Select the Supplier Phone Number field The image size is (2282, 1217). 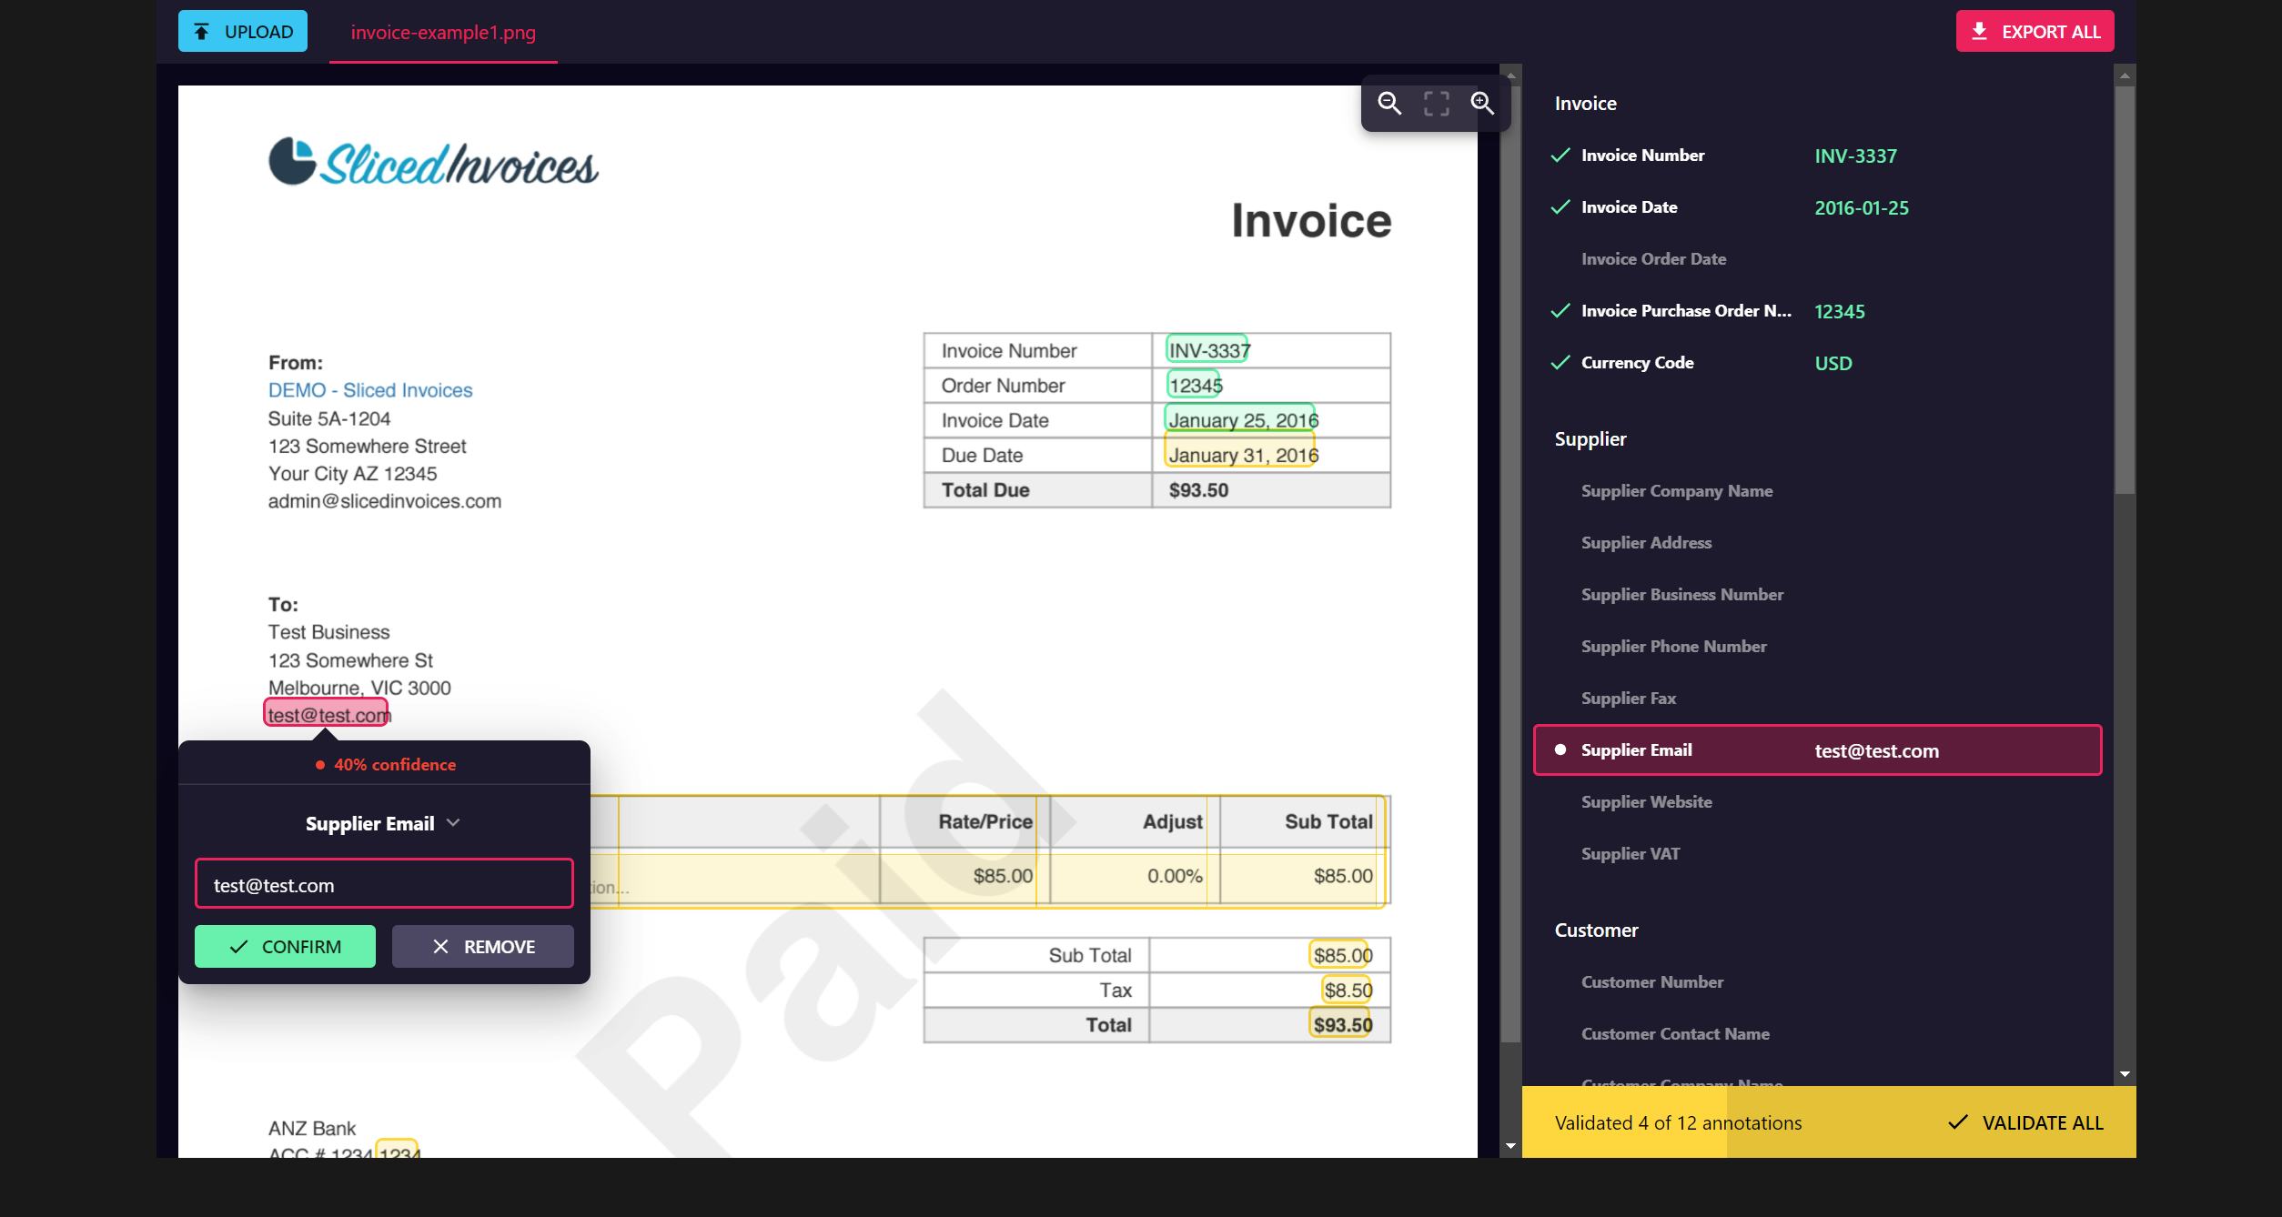point(1672,646)
